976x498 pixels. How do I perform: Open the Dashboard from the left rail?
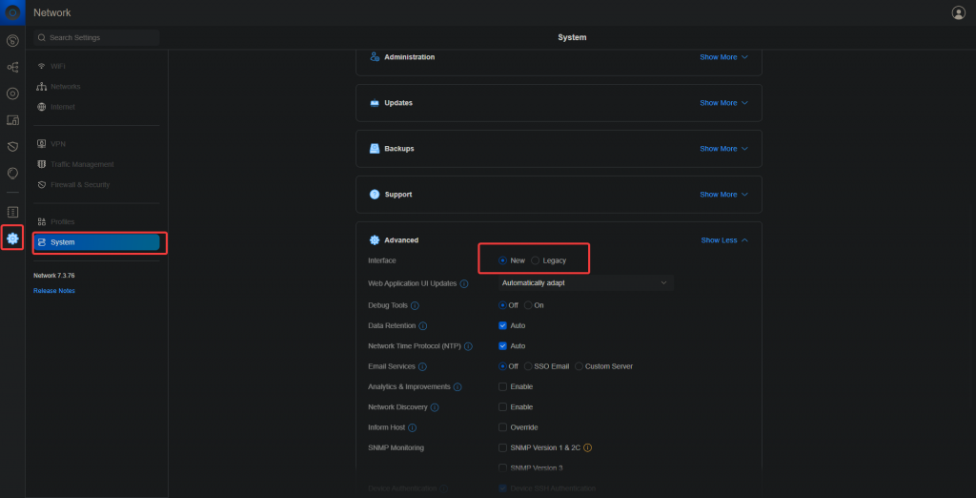pos(12,41)
